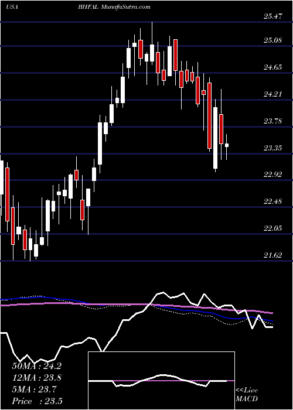The image size is (293, 410).
Task: Click inside the MACD inset chart box
Action: (161, 381)
